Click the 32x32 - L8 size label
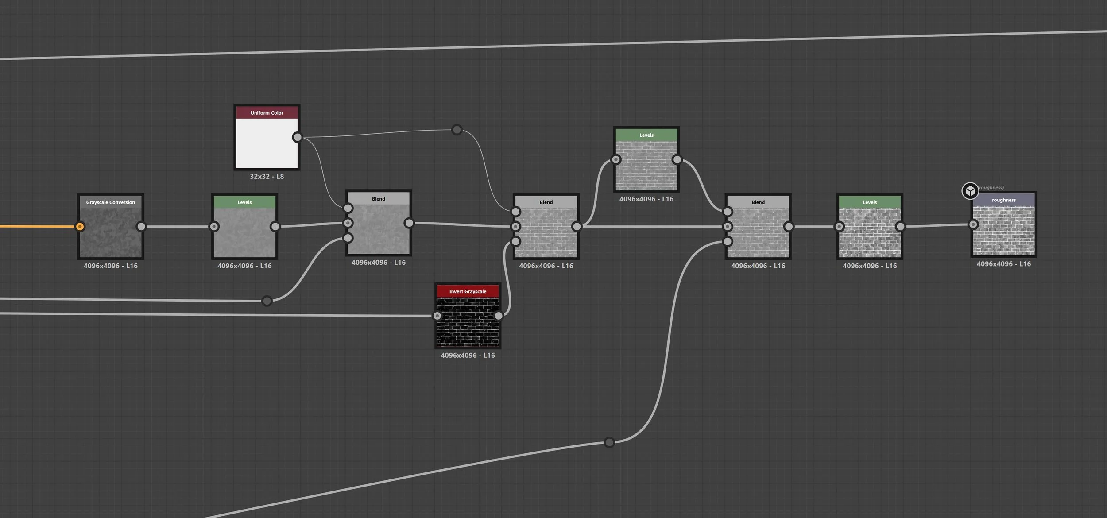This screenshot has height=518, width=1107. pyautogui.click(x=267, y=176)
